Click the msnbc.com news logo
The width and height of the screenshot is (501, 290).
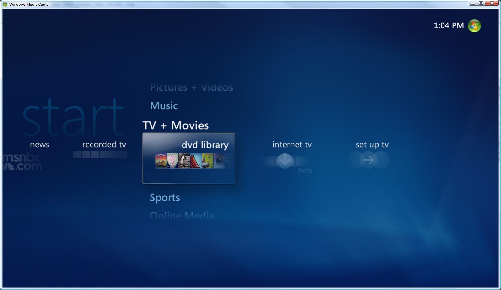point(22,162)
